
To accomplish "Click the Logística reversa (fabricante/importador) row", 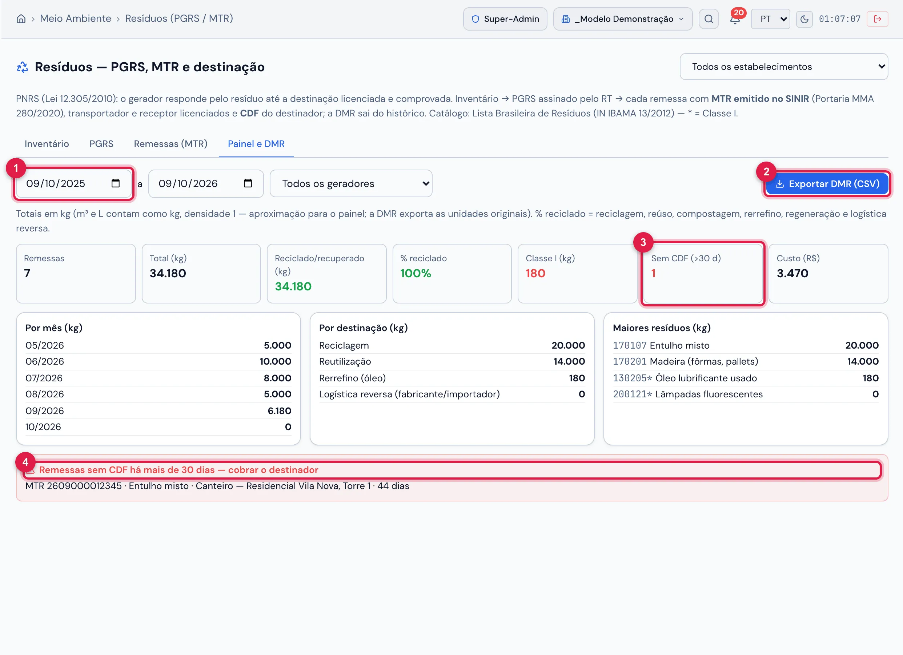I will tap(452, 394).
